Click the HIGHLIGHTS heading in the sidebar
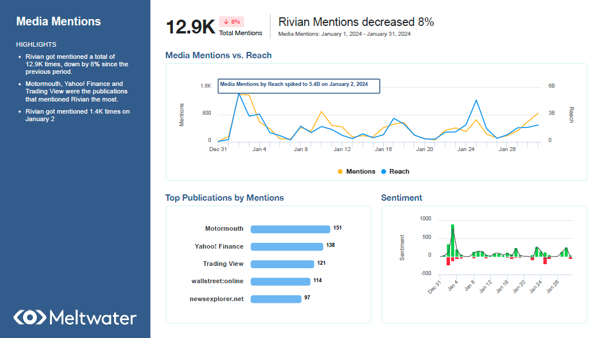601x338 pixels. pyautogui.click(x=36, y=44)
